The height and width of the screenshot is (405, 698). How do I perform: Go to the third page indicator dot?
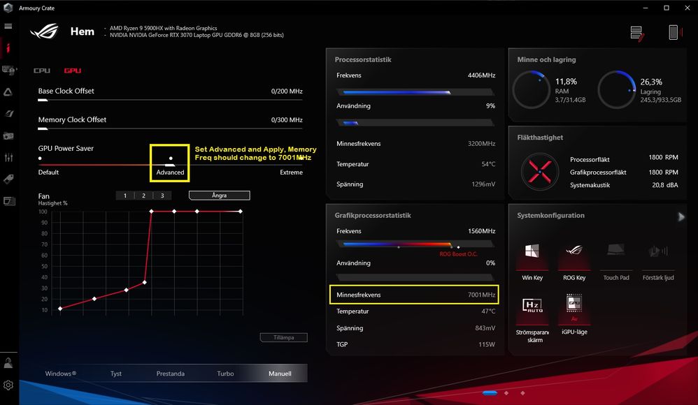(x=522, y=393)
